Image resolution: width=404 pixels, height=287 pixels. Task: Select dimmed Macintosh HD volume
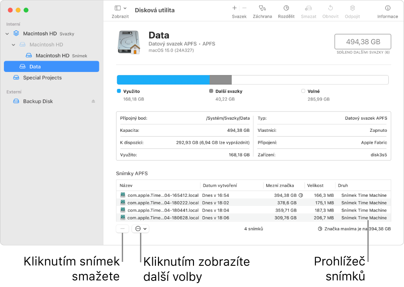(x=52, y=45)
